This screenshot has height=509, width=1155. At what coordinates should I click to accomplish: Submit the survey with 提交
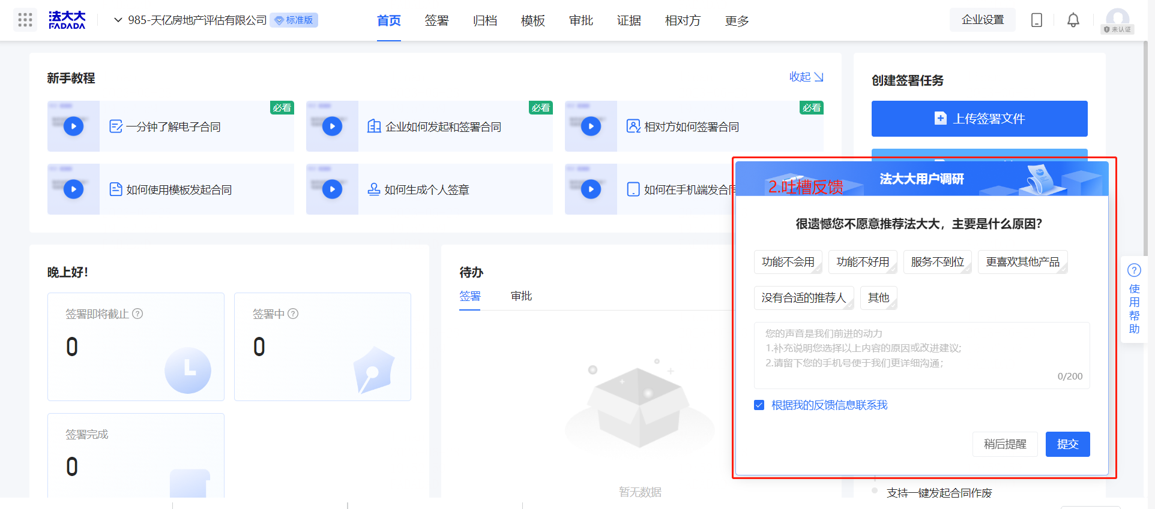(x=1068, y=444)
